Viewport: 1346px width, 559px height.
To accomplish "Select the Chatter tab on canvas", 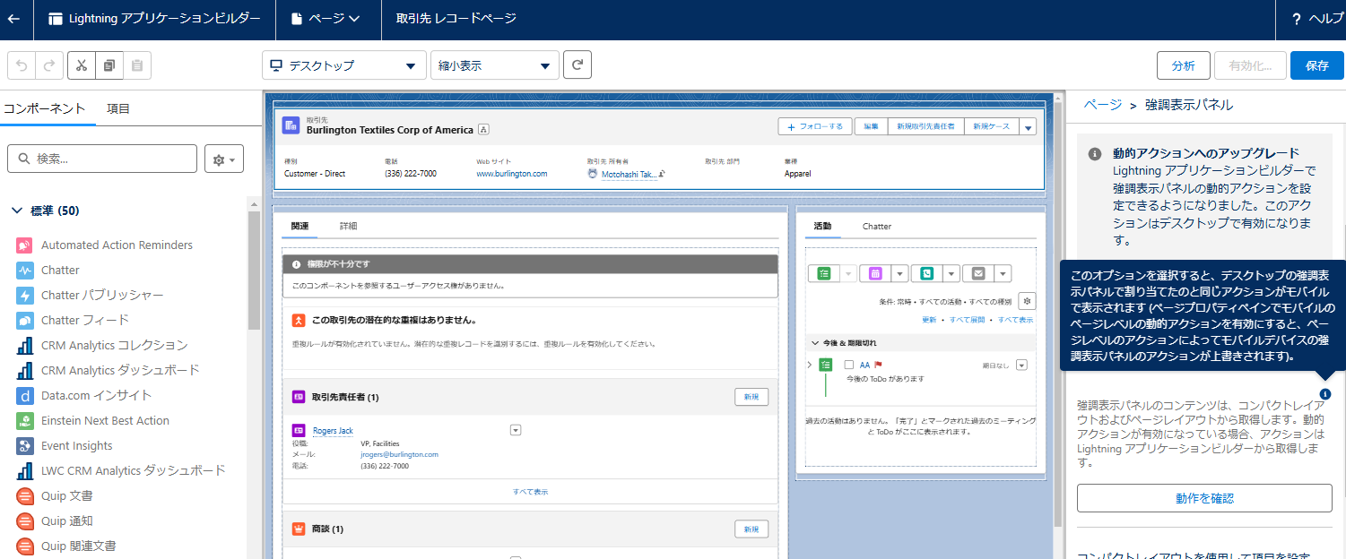I will tap(877, 226).
